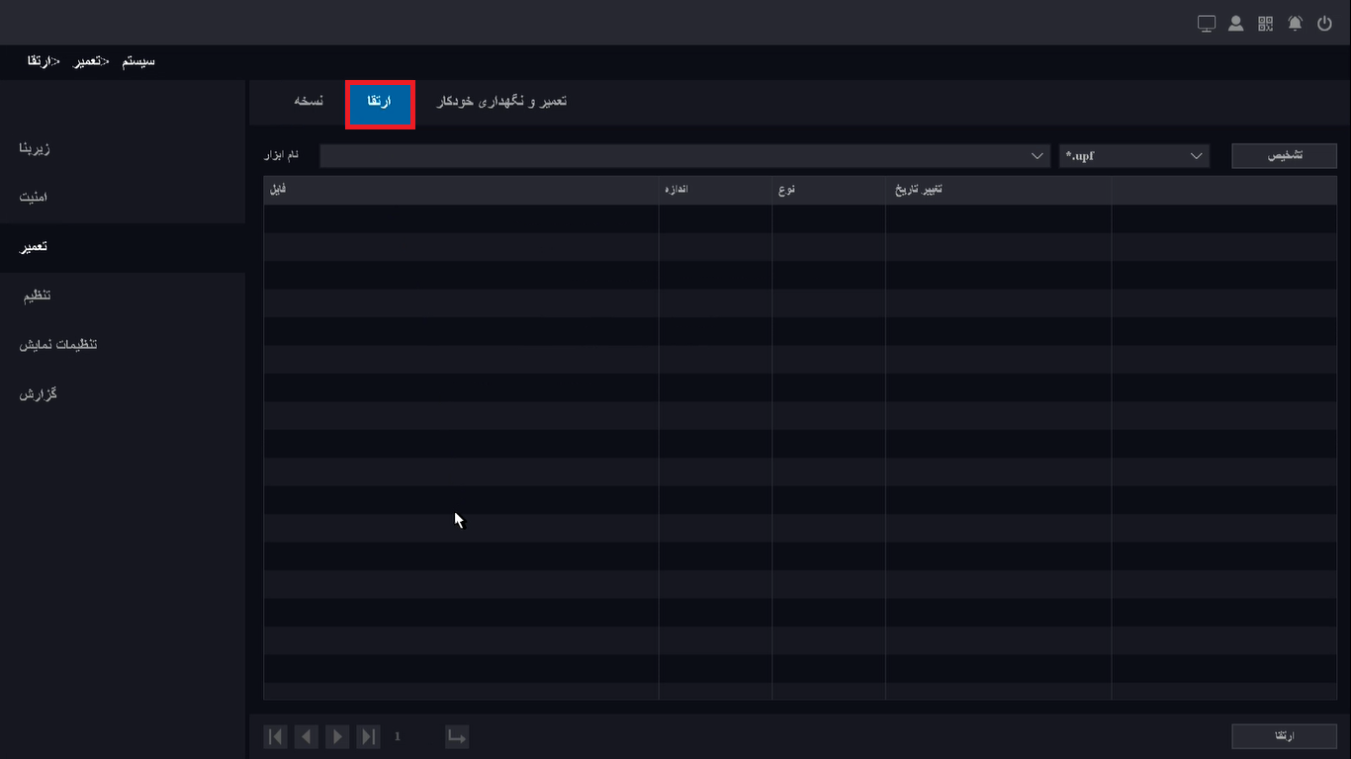The image size is (1351, 759).
Task: Open the تعمیر و نگهداری خودکار tab
Action: pyautogui.click(x=501, y=102)
